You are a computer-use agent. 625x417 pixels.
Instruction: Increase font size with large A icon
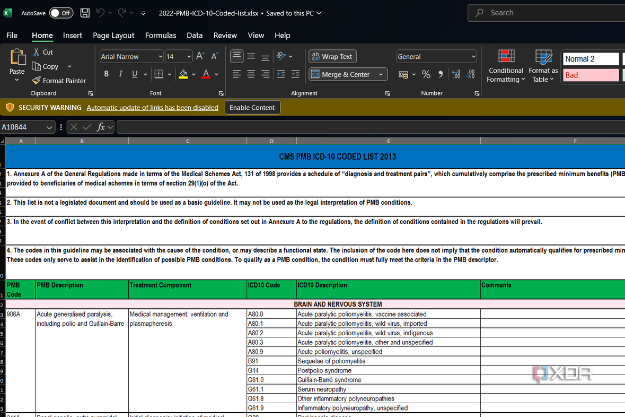(x=200, y=56)
